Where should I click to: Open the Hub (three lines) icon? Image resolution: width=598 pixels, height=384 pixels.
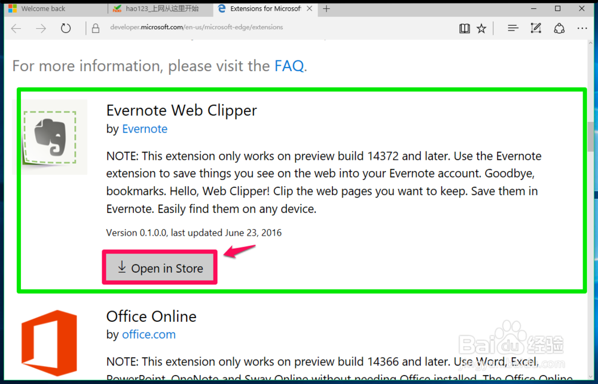coord(513,28)
